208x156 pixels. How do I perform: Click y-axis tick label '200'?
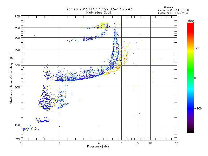17,87
